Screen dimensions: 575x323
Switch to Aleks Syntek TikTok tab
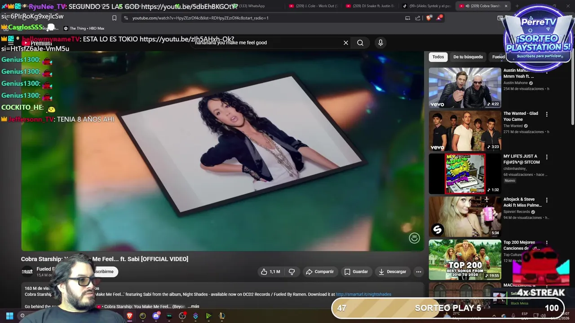(x=427, y=6)
